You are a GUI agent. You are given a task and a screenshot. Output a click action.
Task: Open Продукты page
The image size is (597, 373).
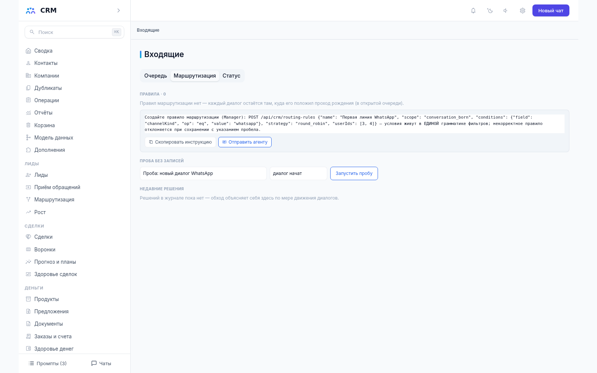point(74,299)
